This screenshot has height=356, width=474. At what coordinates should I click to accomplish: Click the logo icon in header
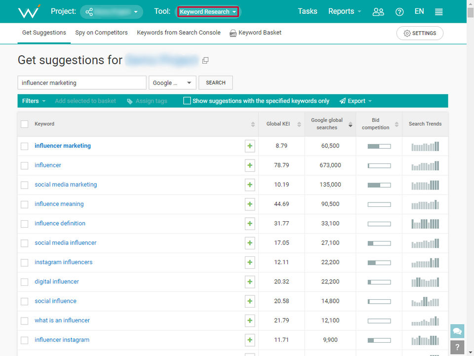point(29,12)
